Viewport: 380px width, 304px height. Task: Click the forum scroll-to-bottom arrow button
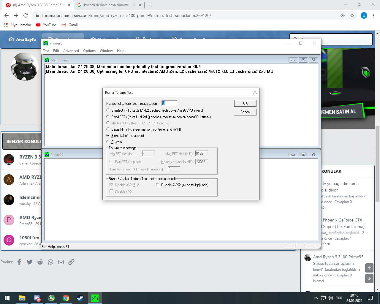point(369,279)
